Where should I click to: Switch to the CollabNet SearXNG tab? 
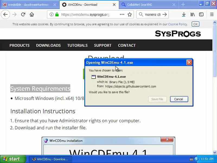[x=148, y=5]
